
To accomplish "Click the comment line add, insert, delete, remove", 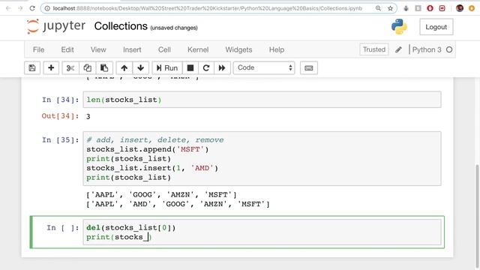I will pyautogui.click(x=155, y=140).
